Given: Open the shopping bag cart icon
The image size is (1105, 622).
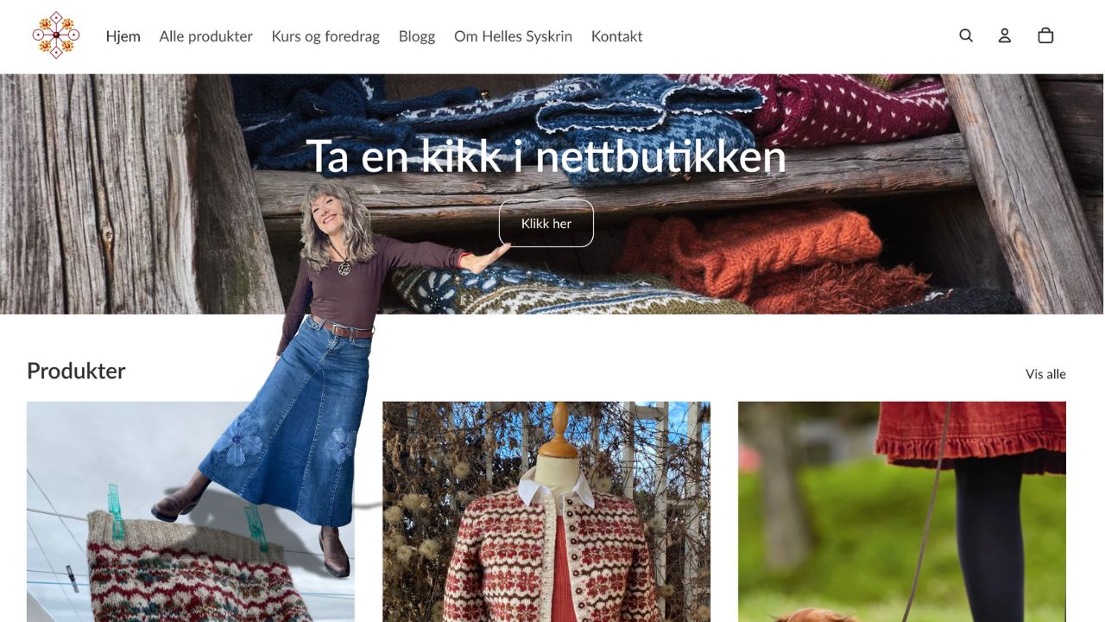Looking at the screenshot, I should (1045, 35).
